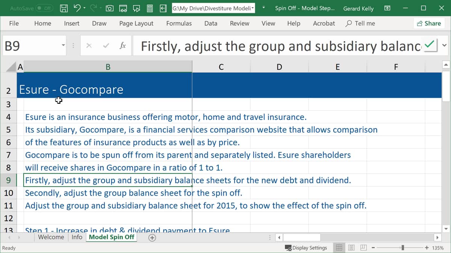The width and height of the screenshot is (451, 253).
Task: Click the greyed-out Redo arrow icon
Action: pos(94,8)
